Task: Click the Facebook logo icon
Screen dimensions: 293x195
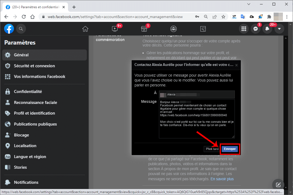Action: [9, 29]
